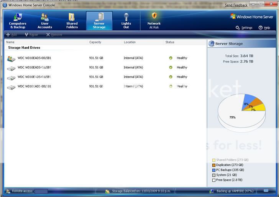Click the Repair toolbar button

point(31,35)
